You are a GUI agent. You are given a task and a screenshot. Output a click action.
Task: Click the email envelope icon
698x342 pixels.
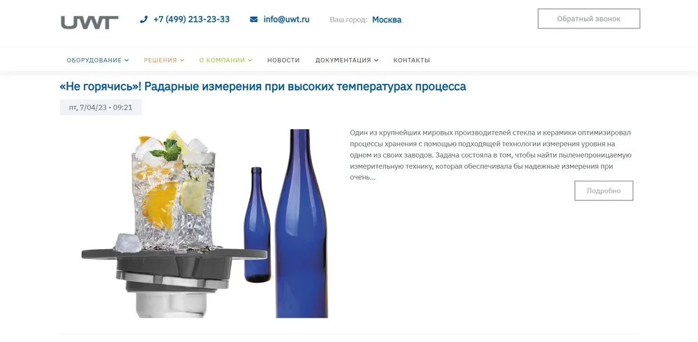pos(254,19)
